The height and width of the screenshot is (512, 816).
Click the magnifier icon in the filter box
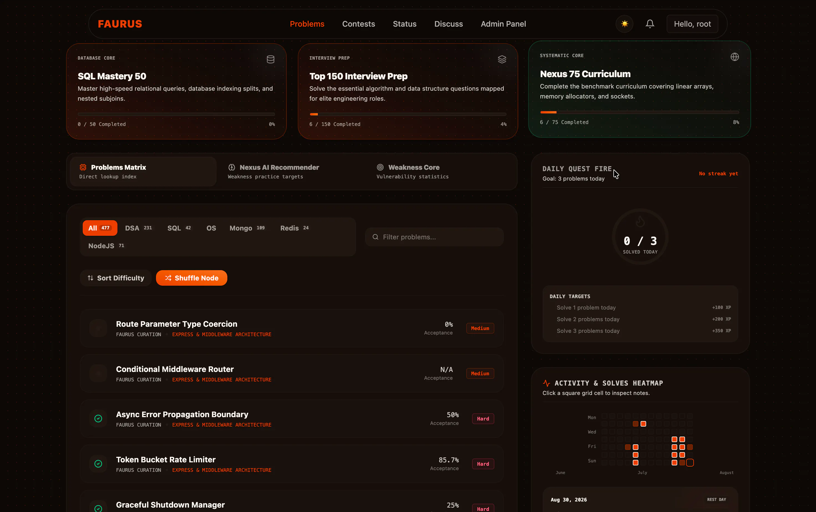[x=376, y=237]
